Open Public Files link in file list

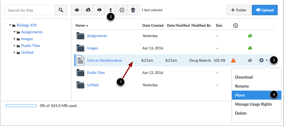pyautogui.click(x=96, y=73)
